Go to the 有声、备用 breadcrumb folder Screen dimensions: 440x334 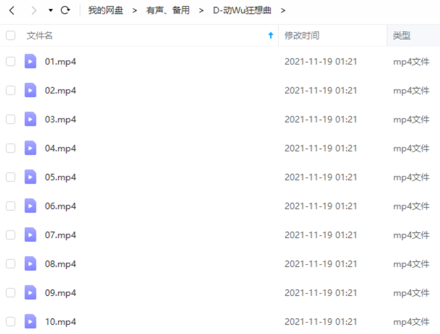(x=168, y=10)
